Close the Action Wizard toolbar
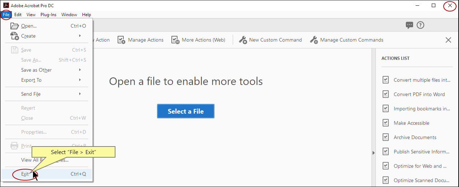This screenshot has height=187, width=459. tap(448, 40)
